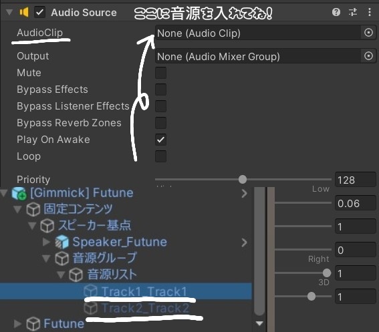
Task: Click the Priority slider handle
Action: (243, 179)
